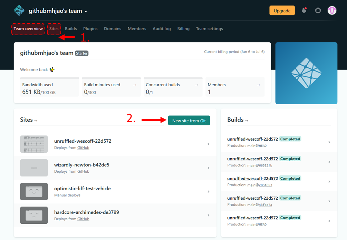Expand the hardcore-archimedes-de3799 row chevron
Screen dimensions: 347x240
pos(209,215)
